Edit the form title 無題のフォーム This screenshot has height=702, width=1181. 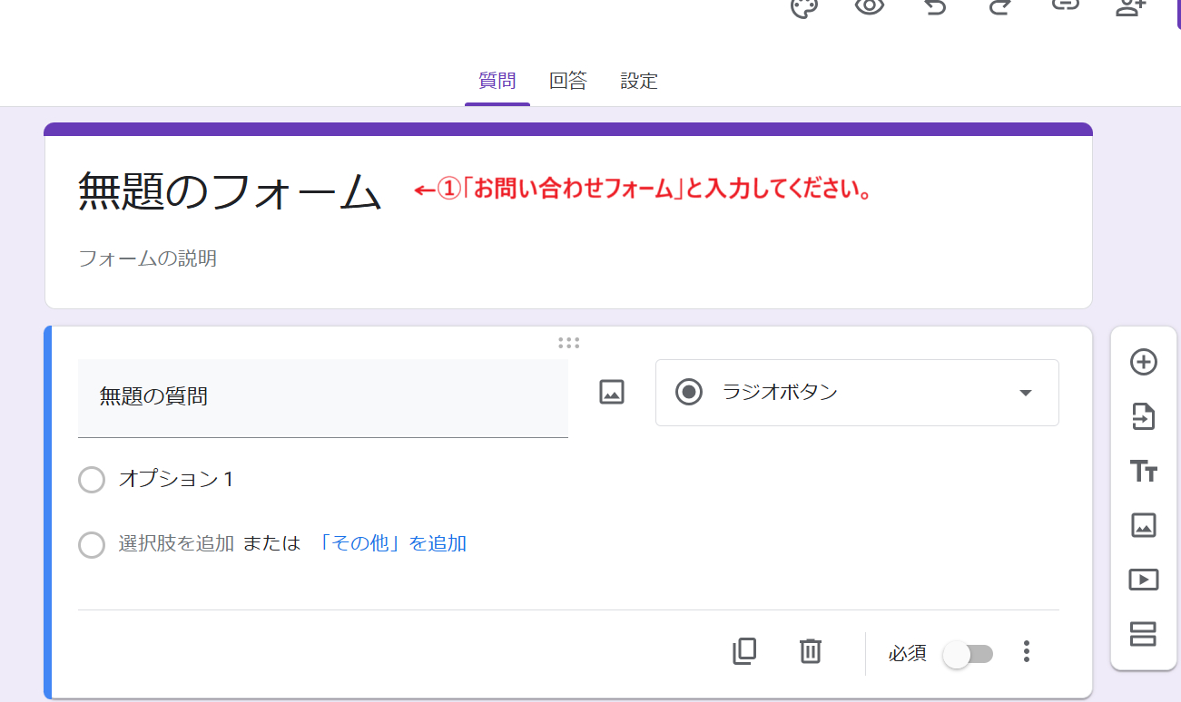[x=230, y=191]
